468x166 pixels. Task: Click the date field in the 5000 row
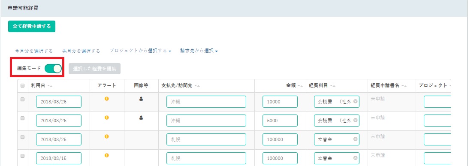pyautogui.click(x=59, y=121)
